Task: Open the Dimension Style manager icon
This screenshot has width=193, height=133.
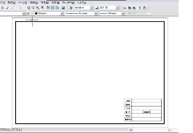Action: point(97,8)
